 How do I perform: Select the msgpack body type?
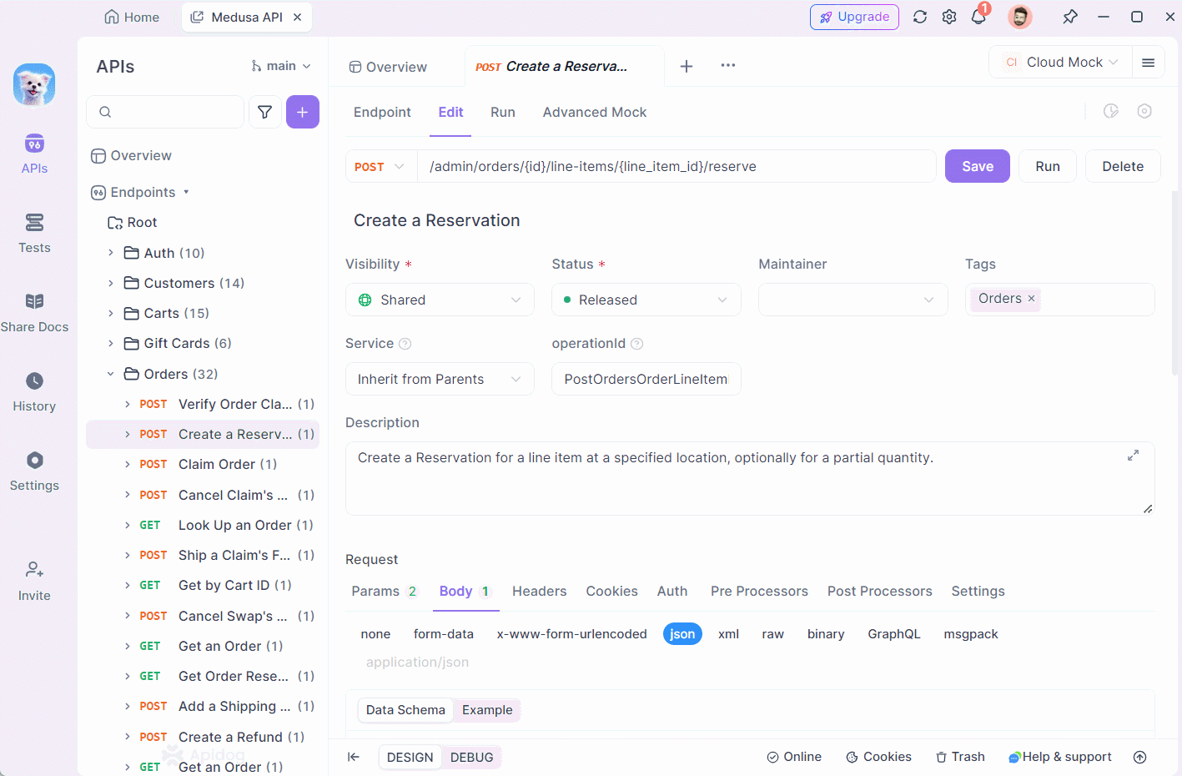click(971, 634)
